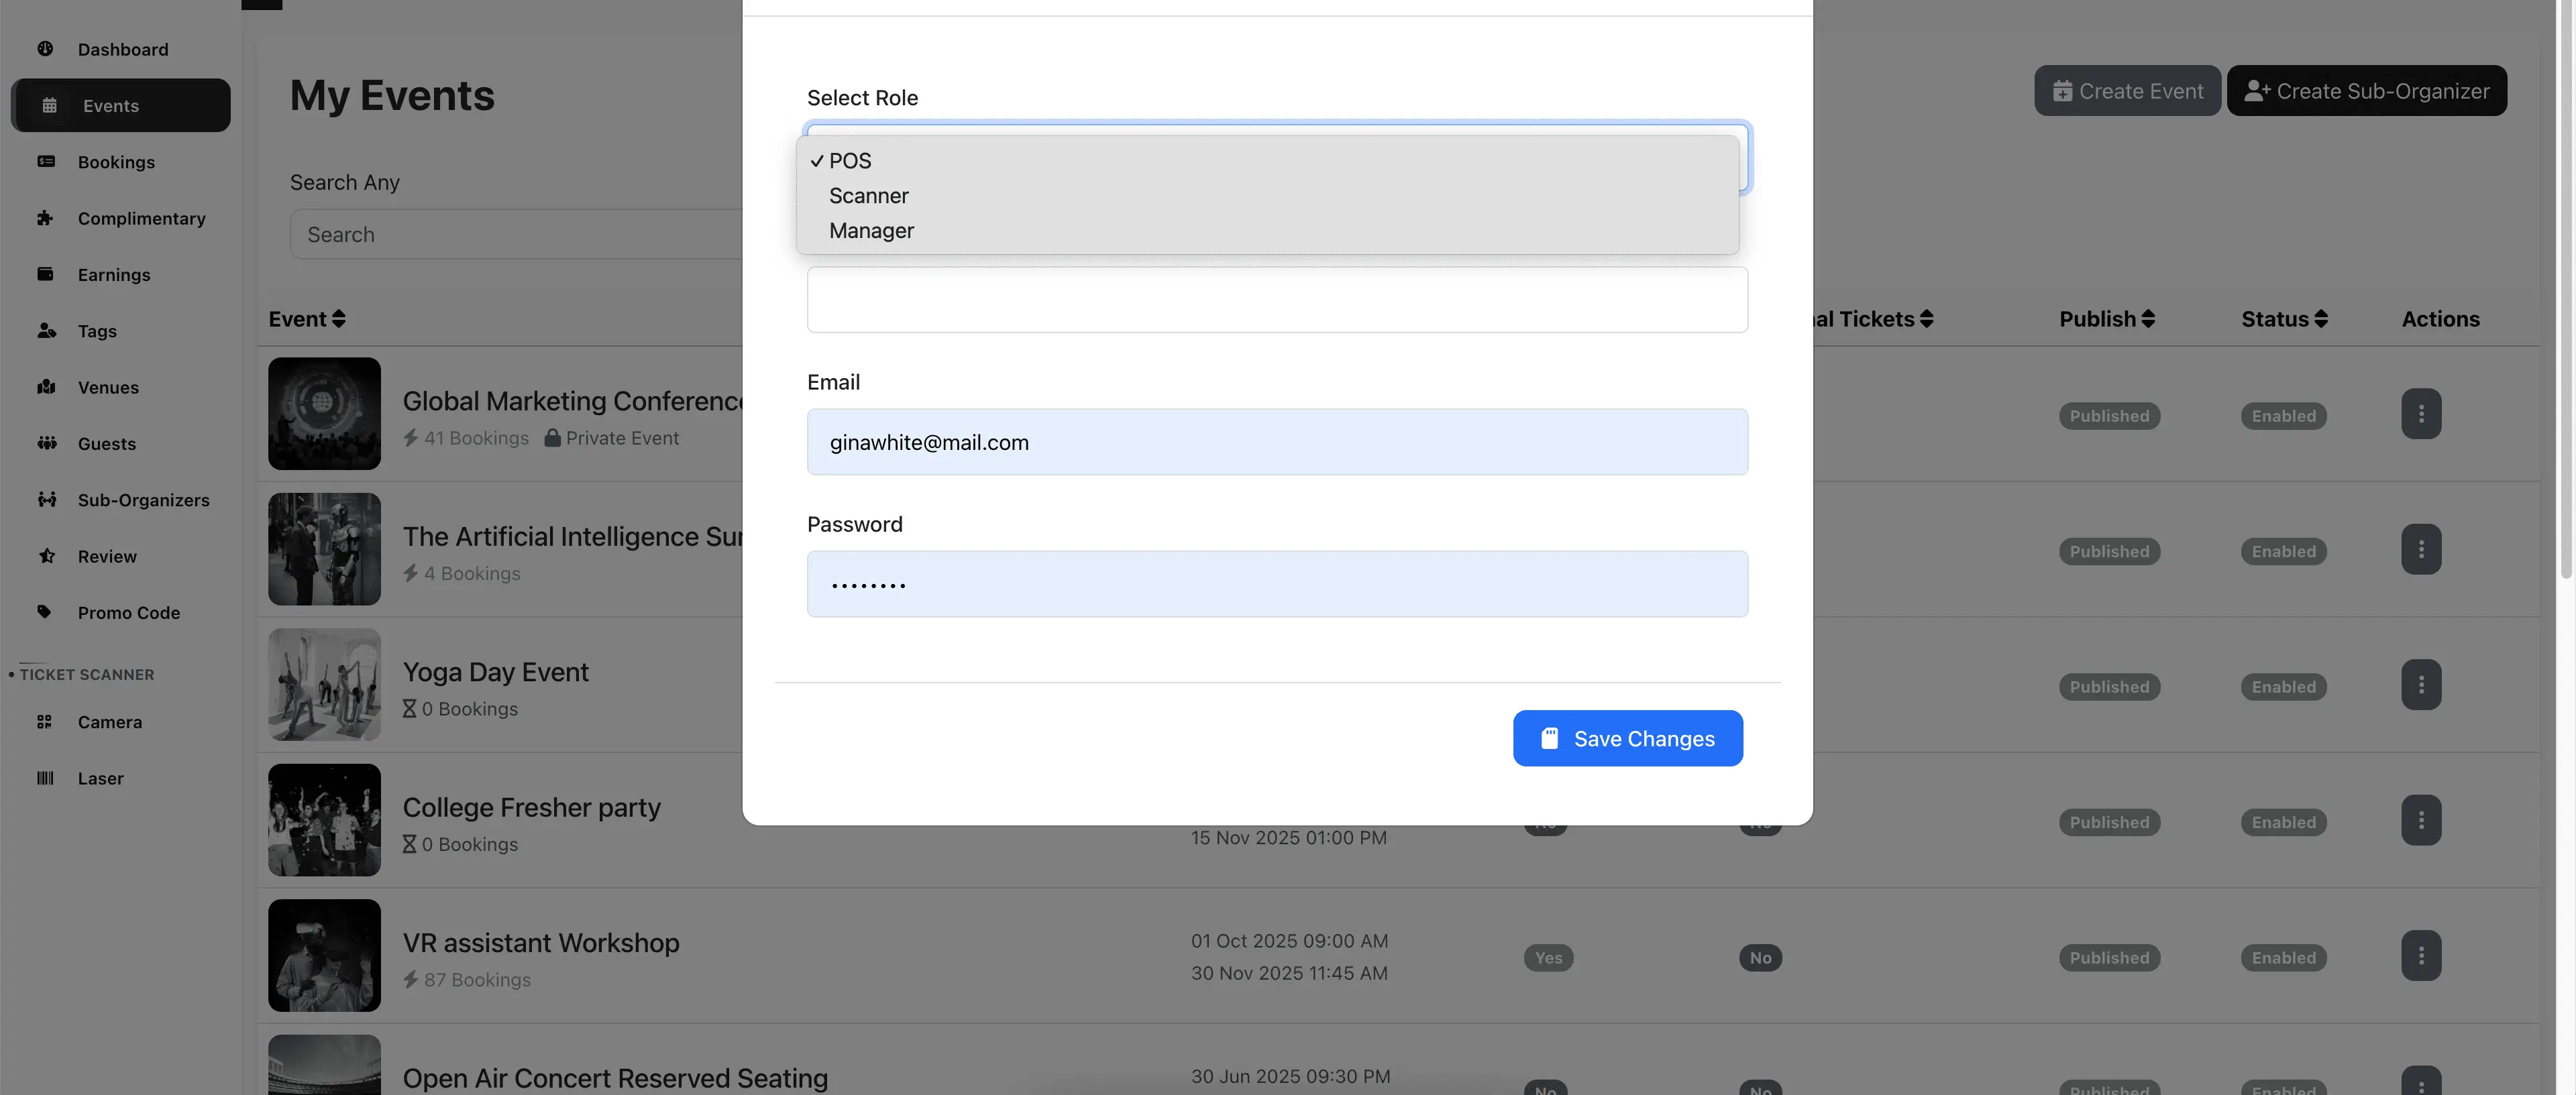Viewport: 2576px width, 1095px height.
Task: Open Sub-Organizers in sidebar
Action: pyautogui.click(x=143, y=500)
